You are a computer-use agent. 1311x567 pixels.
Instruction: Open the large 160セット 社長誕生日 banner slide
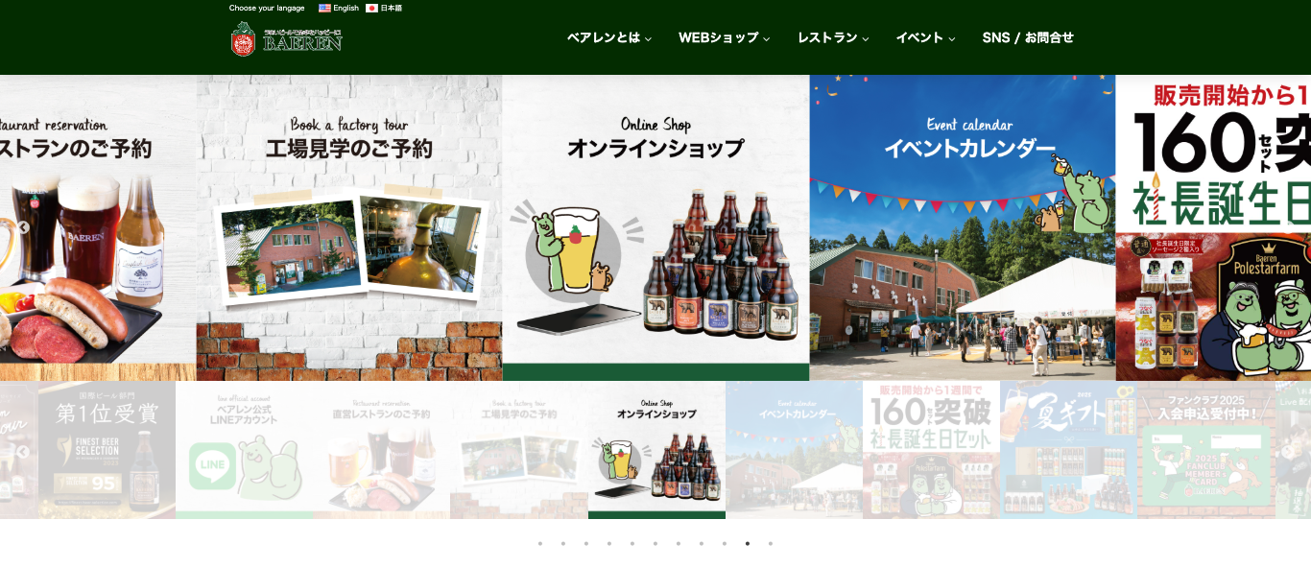[x=1213, y=228]
